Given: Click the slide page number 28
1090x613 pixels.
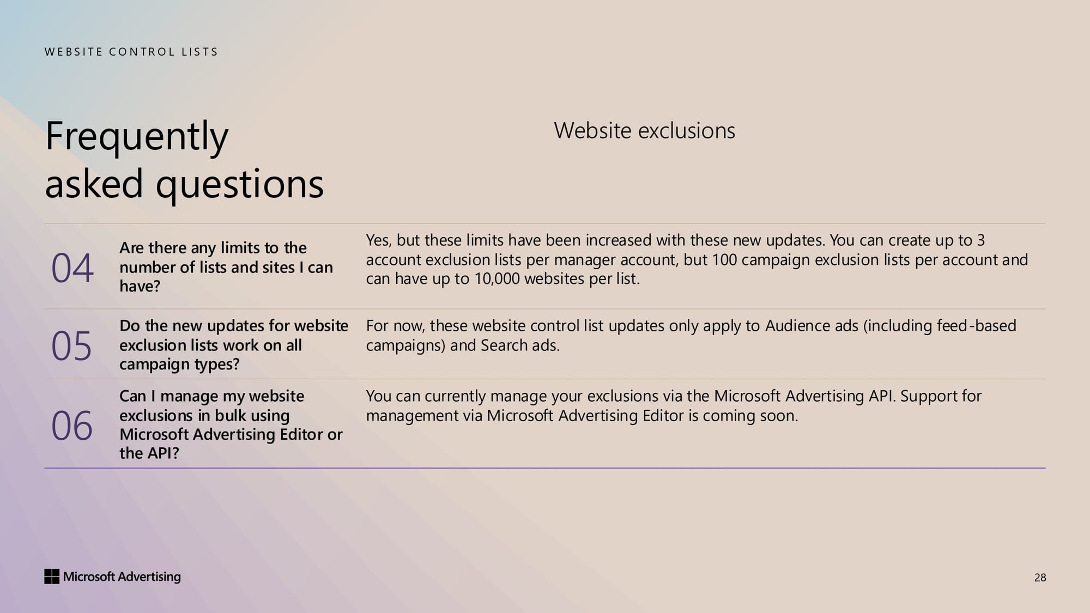Looking at the screenshot, I should click(1040, 578).
